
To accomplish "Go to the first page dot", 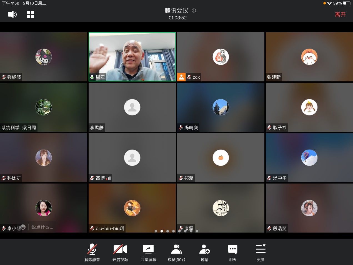I will point(156,231).
